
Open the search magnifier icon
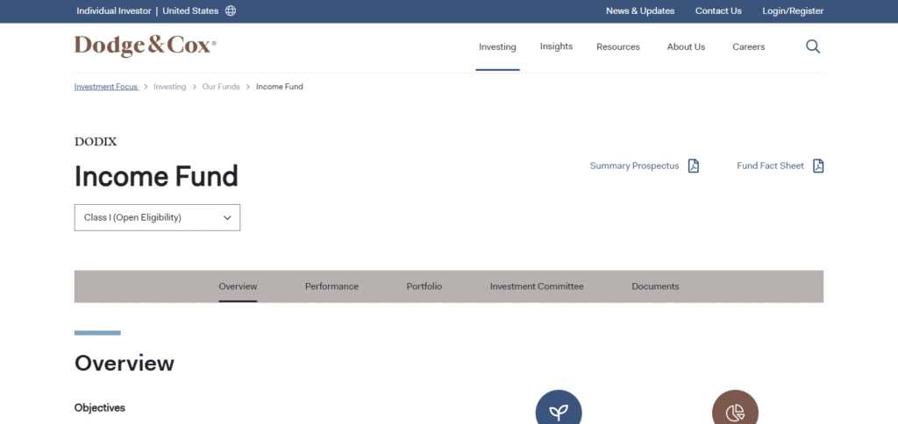pyautogui.click(x=813, y=46)
